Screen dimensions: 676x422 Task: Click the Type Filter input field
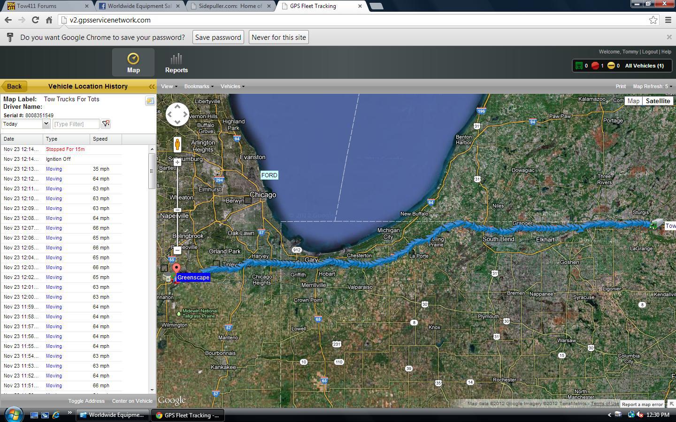76,124
